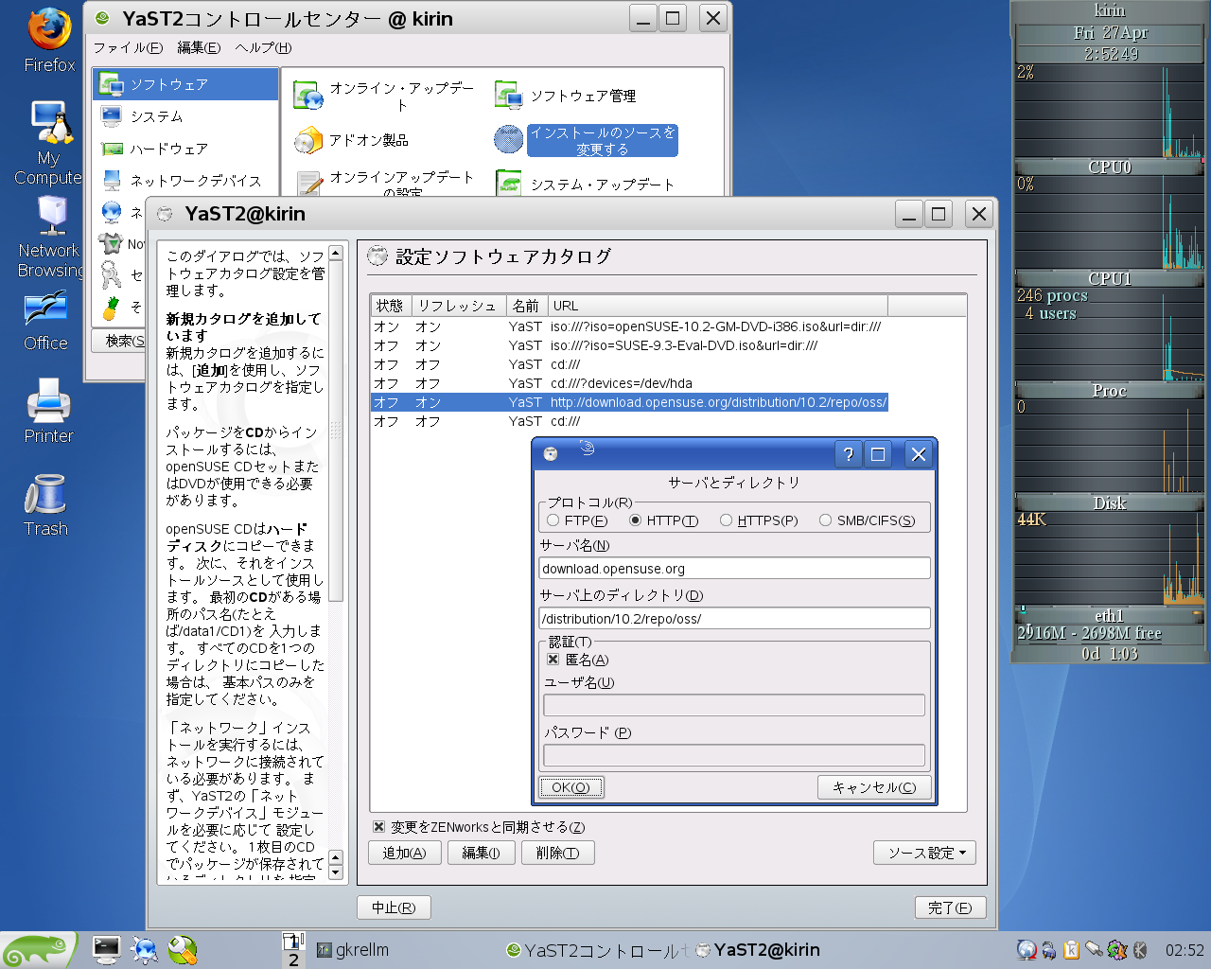Open the software management icon
The height and width of the screenshot is (969, 1211).
tap(509, 96)
